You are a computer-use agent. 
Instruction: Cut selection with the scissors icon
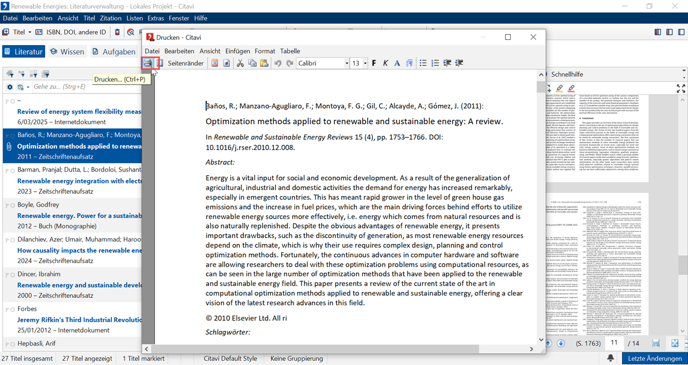click(x=240, y=63)
